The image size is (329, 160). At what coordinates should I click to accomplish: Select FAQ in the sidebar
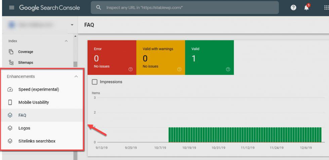pos(22,115)
